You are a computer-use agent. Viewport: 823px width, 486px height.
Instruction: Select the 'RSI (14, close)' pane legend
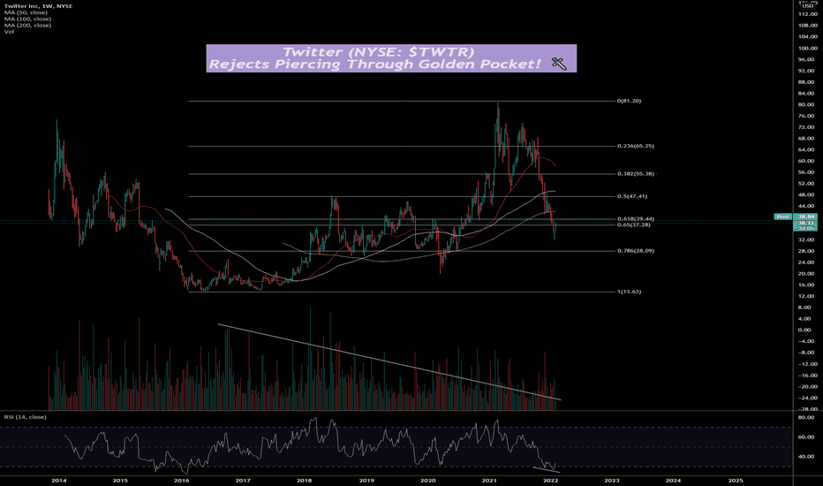click(x=26, y=417)
